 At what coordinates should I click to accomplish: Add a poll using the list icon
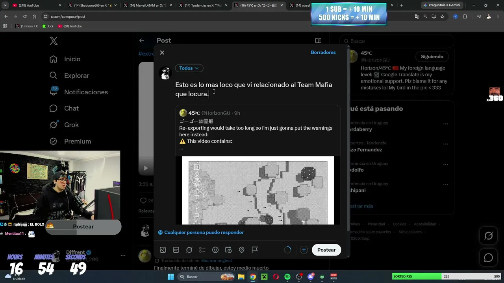pyautogui.click(x=202, y=250)
